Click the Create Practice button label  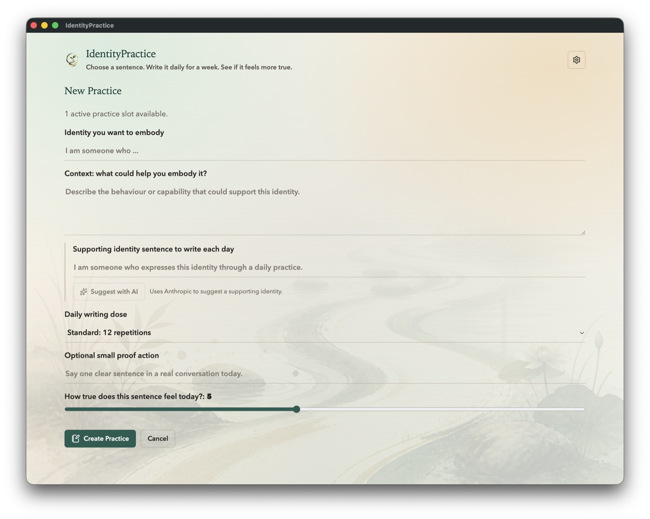pos(106,439)
